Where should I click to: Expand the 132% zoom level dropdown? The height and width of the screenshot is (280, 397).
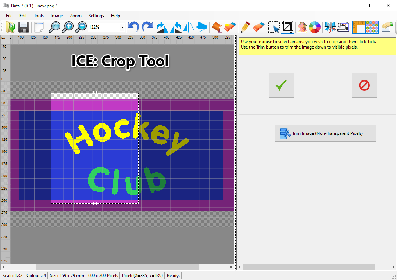click(122, 27)
